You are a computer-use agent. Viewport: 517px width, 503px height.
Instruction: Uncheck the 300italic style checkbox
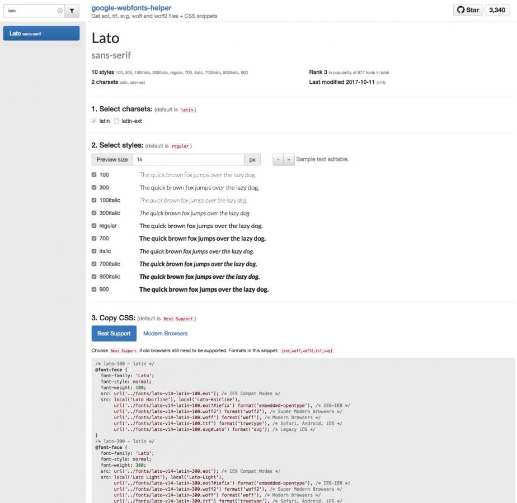94,213
